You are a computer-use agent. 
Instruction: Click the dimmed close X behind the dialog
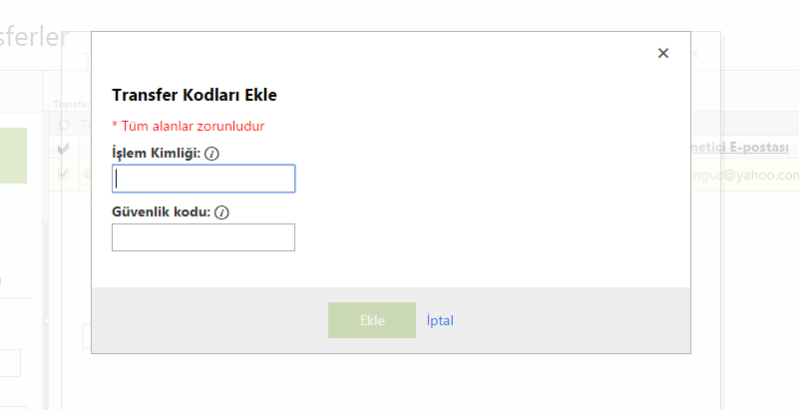[695, 55]
